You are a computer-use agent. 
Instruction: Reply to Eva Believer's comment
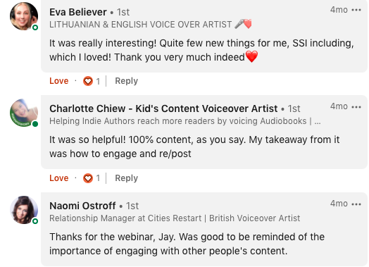(126, 81)
